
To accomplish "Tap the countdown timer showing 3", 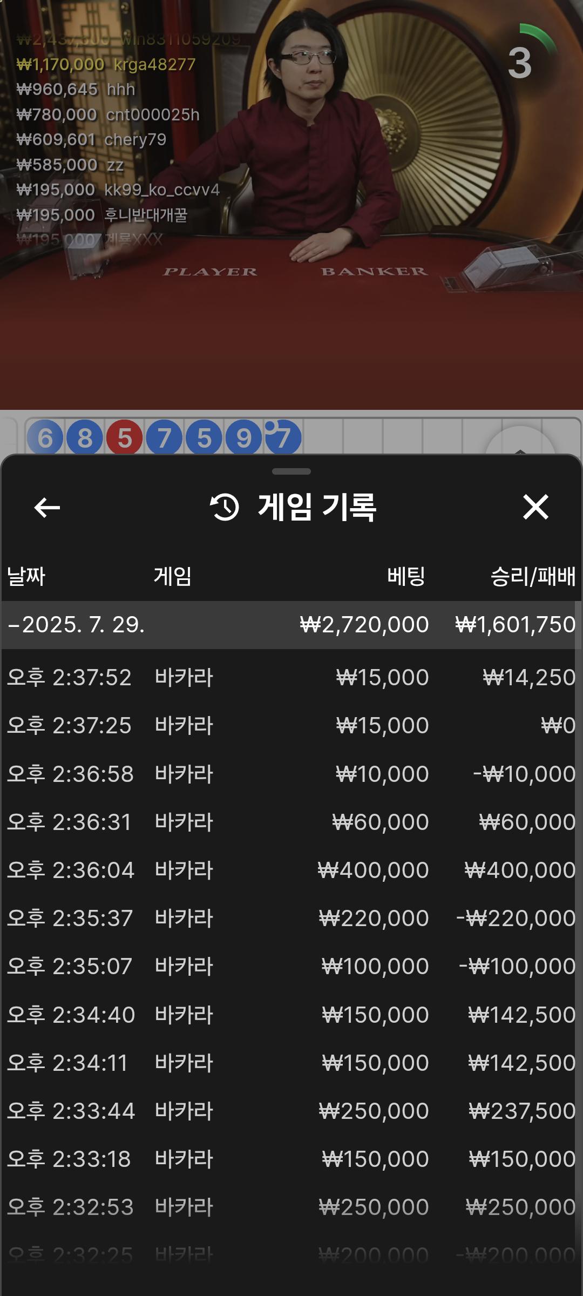I will point(520,63).
